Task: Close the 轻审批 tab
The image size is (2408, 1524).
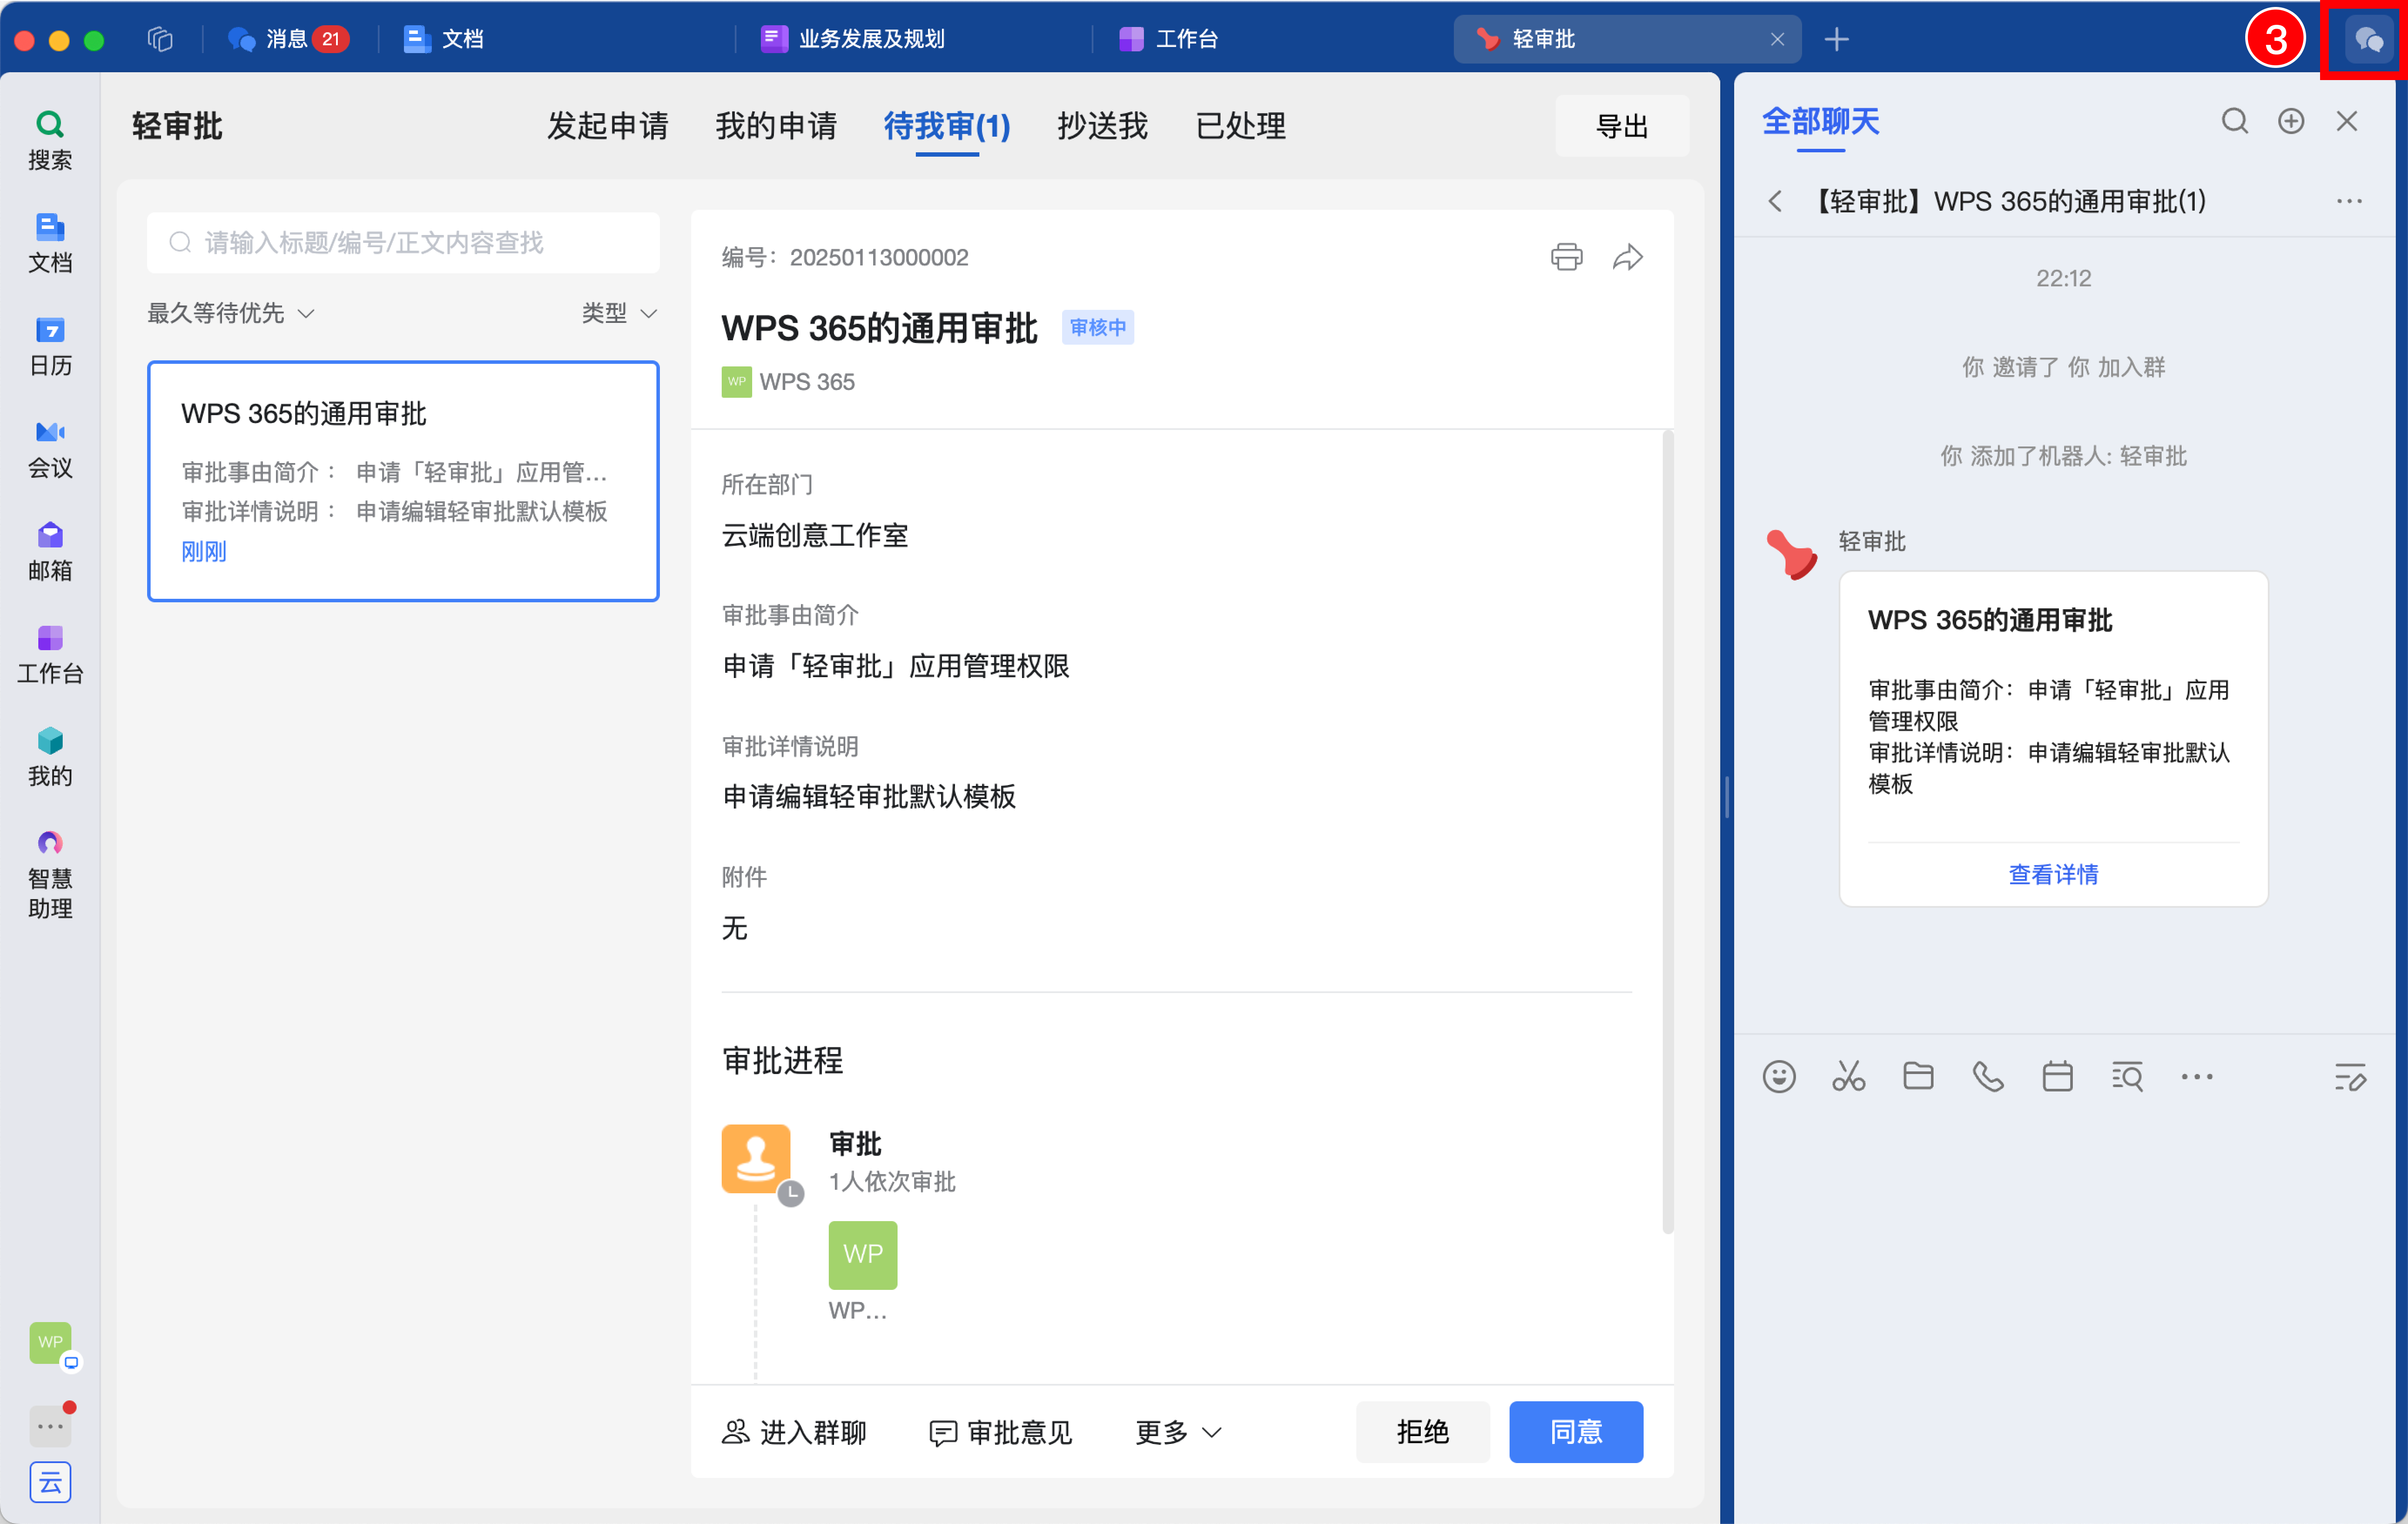Action: point(1777,39)
